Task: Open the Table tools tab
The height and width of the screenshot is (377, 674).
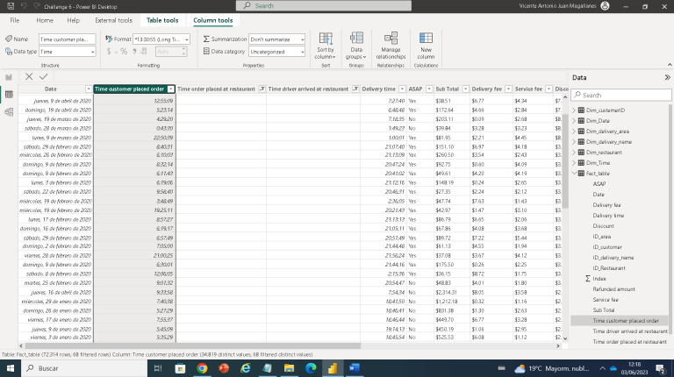Action: click(161, 19)
